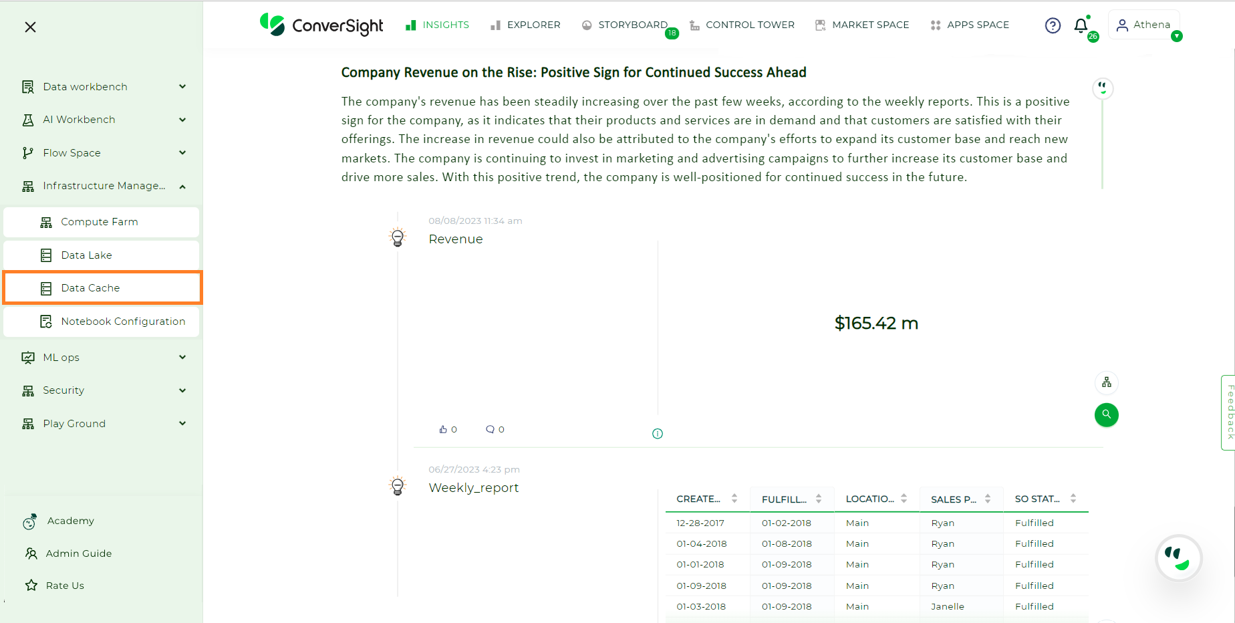The width and height of the screenshot is (1235, 623).
Task: Open the Athena chat assistant bubble
Action: (1178, 557)
